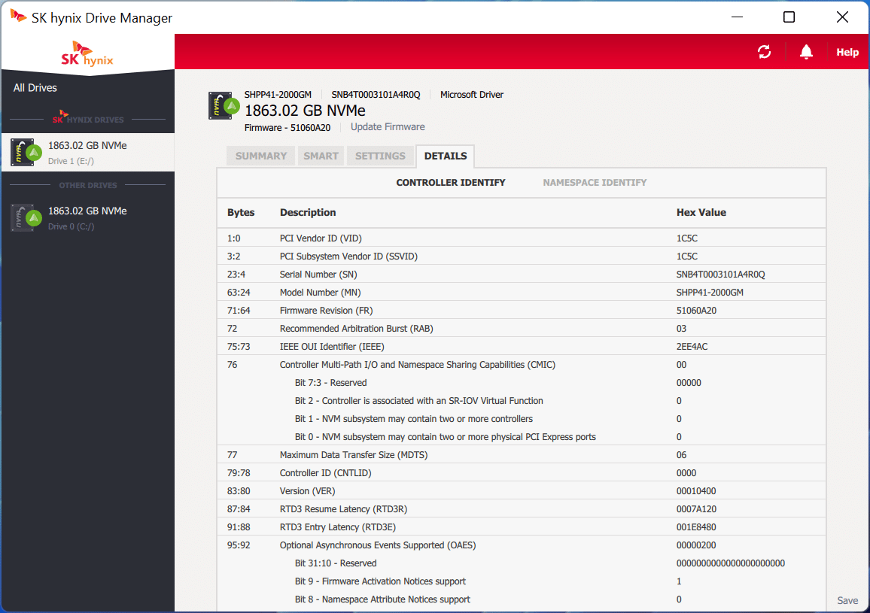Switch to the SUMMARY tab

click(261, 156)
